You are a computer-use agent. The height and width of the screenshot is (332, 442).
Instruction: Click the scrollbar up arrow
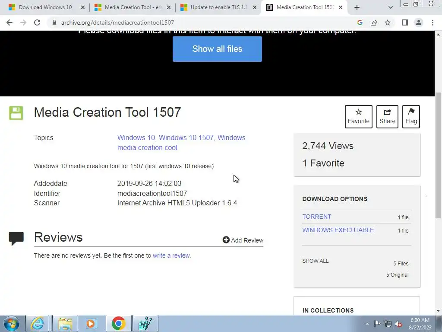pyautogui.click(x=439, y=35)
